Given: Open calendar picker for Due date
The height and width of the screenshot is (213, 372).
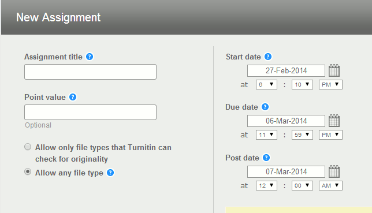Looking at the screenshot, I should 334,121.
